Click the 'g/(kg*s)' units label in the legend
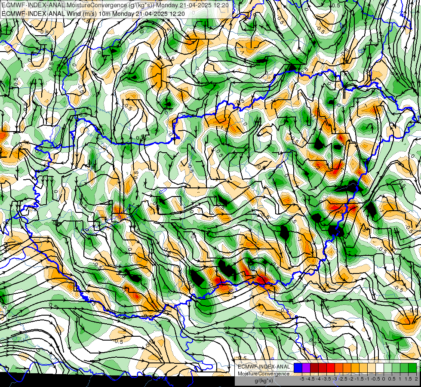421x387 pixels. point(264,381)
